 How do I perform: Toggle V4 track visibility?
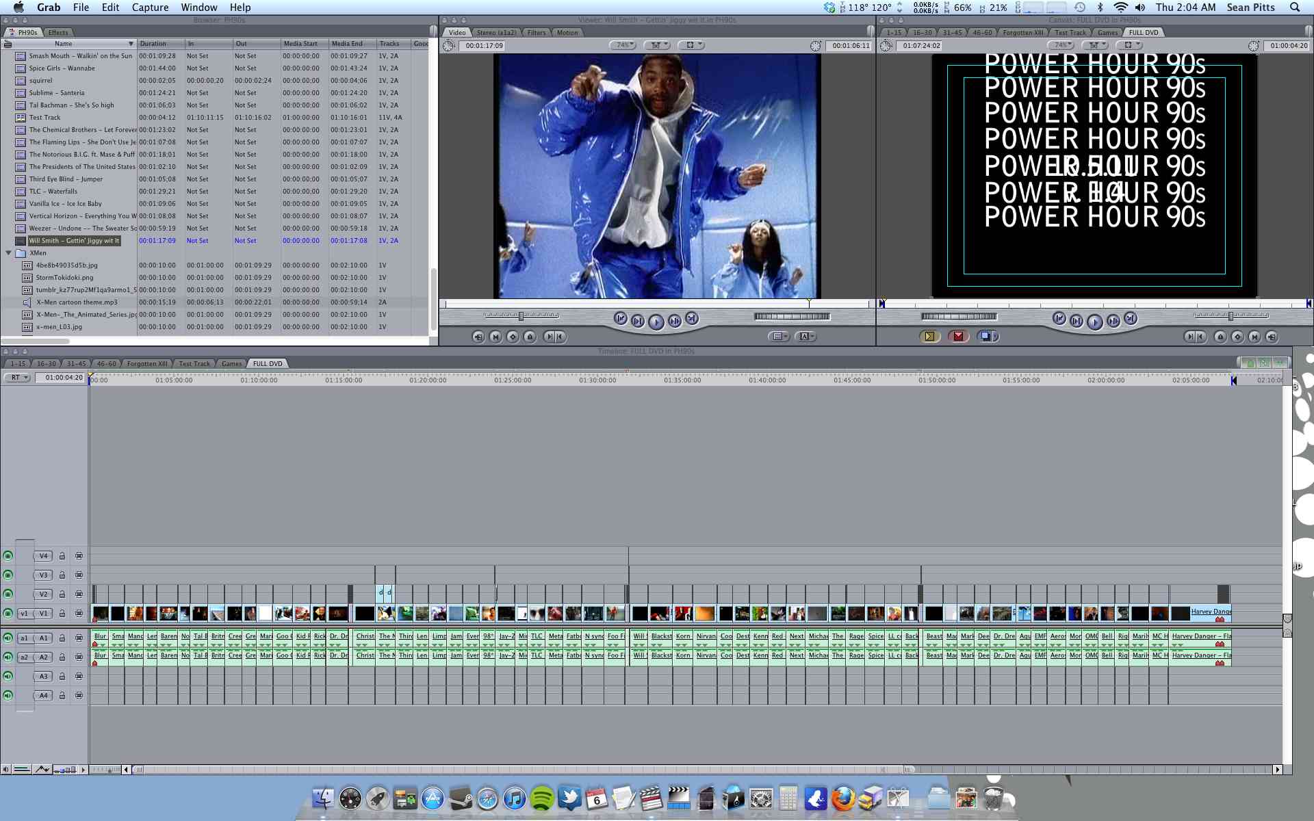click(8, 556)
